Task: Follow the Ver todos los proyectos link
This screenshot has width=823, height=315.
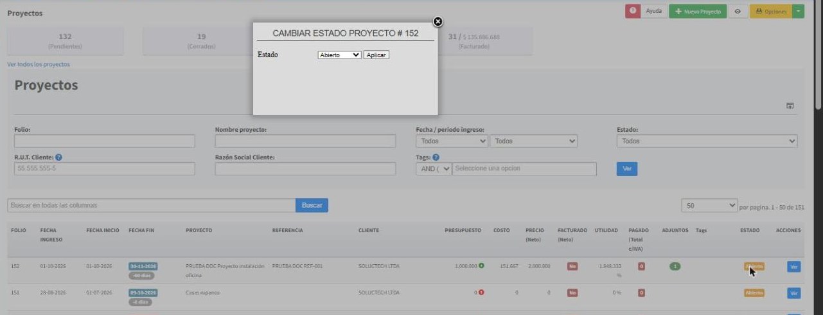Action: (39, 64)
